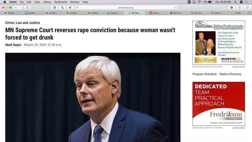Switch to the Tande... tab
Viewport: 252px width, 142px height.
click(10, 13)
